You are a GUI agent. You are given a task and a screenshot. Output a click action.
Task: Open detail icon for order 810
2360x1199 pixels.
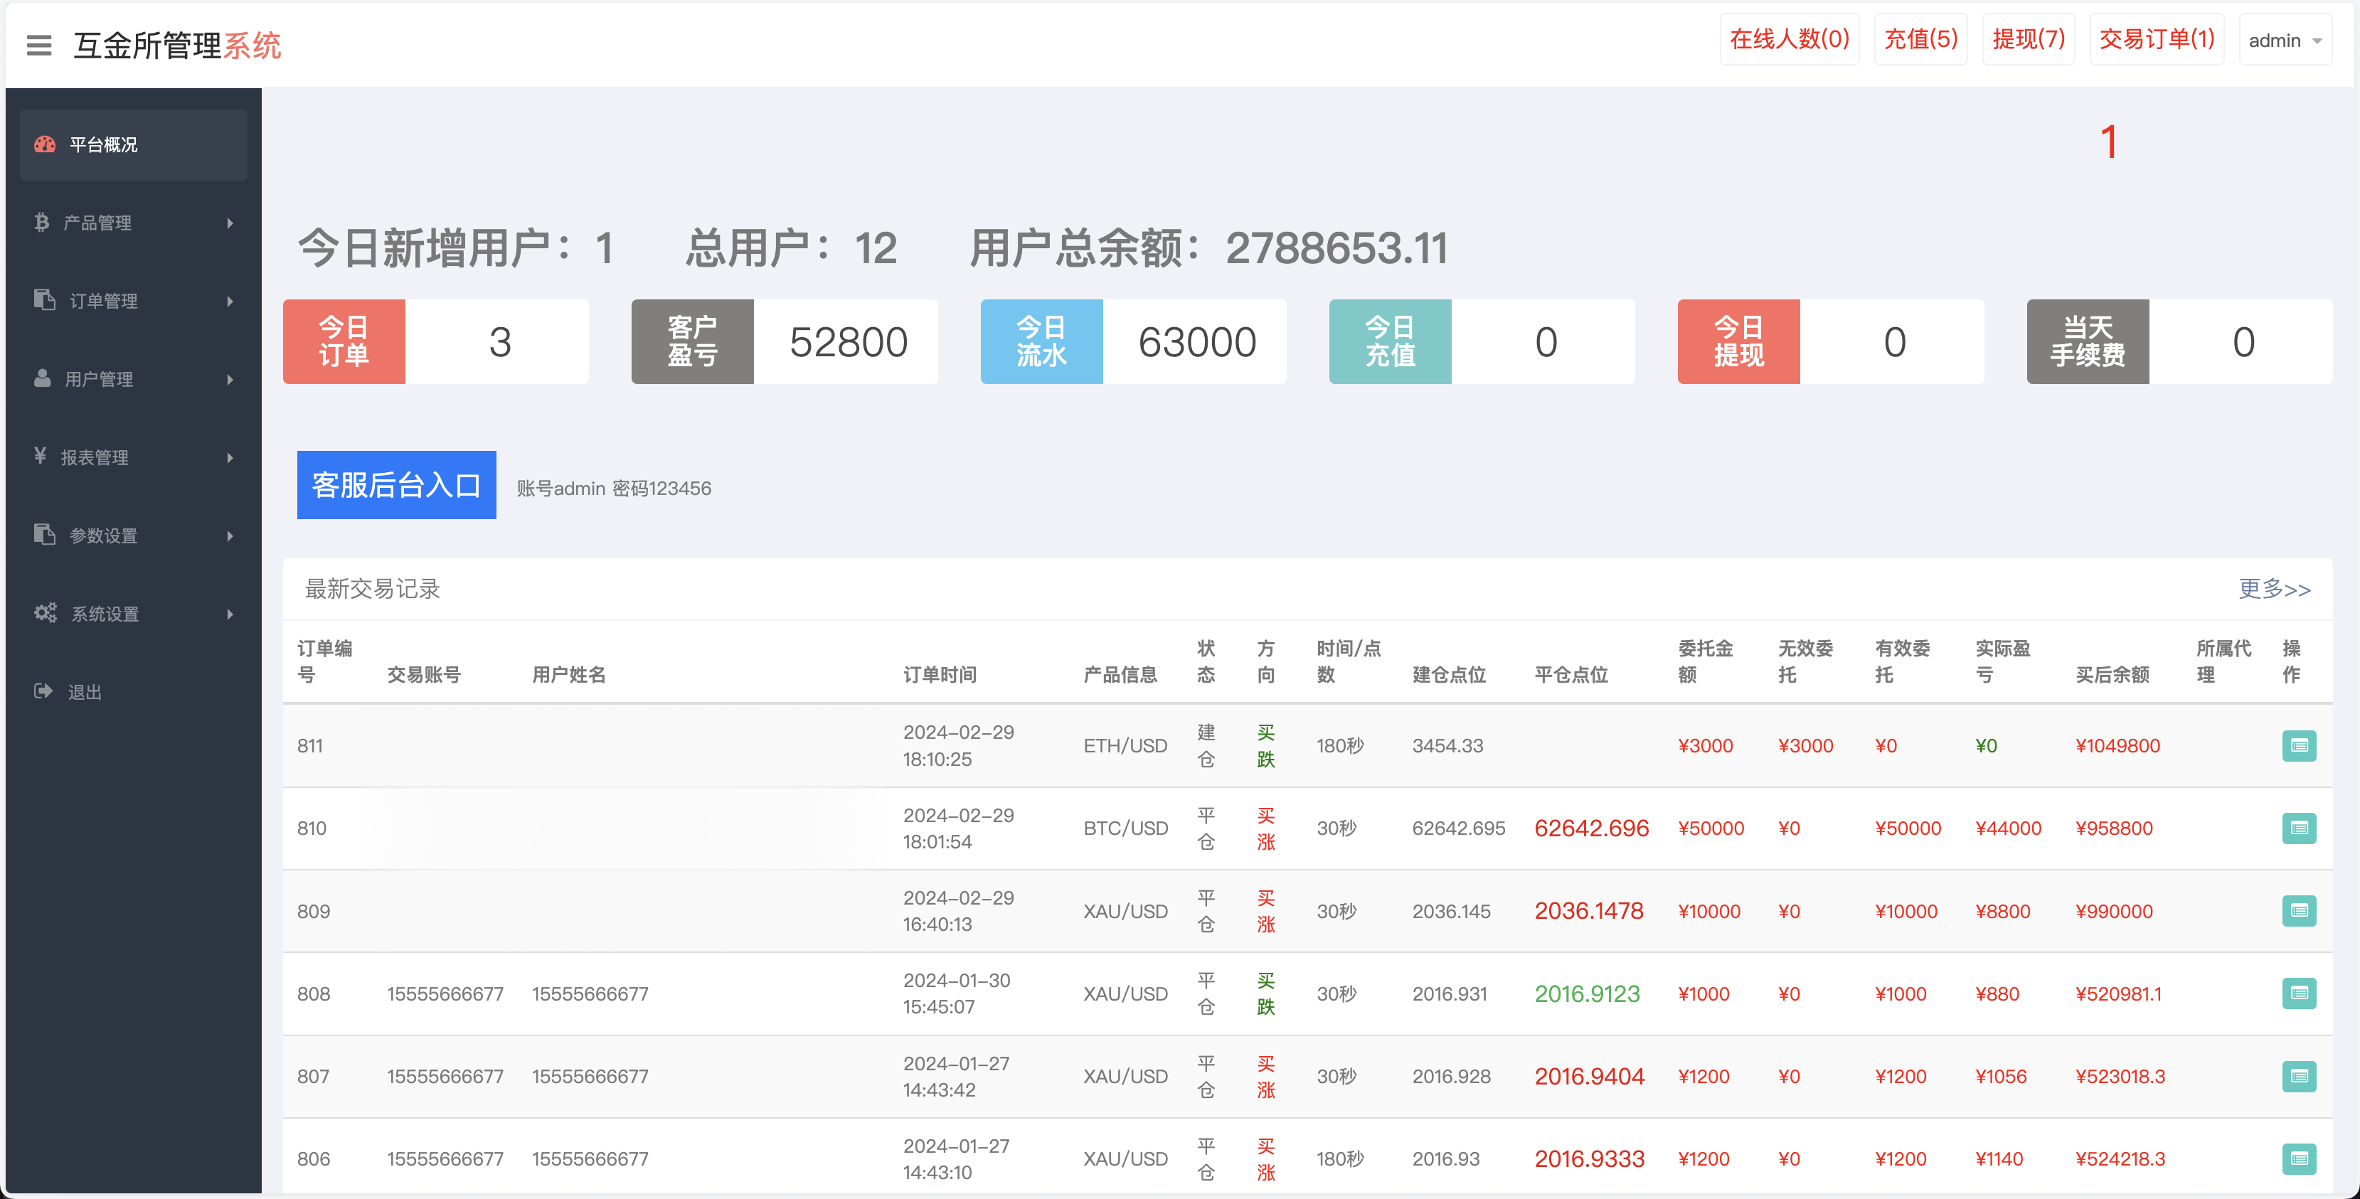pyautogui.click(x=2300, y=828)
